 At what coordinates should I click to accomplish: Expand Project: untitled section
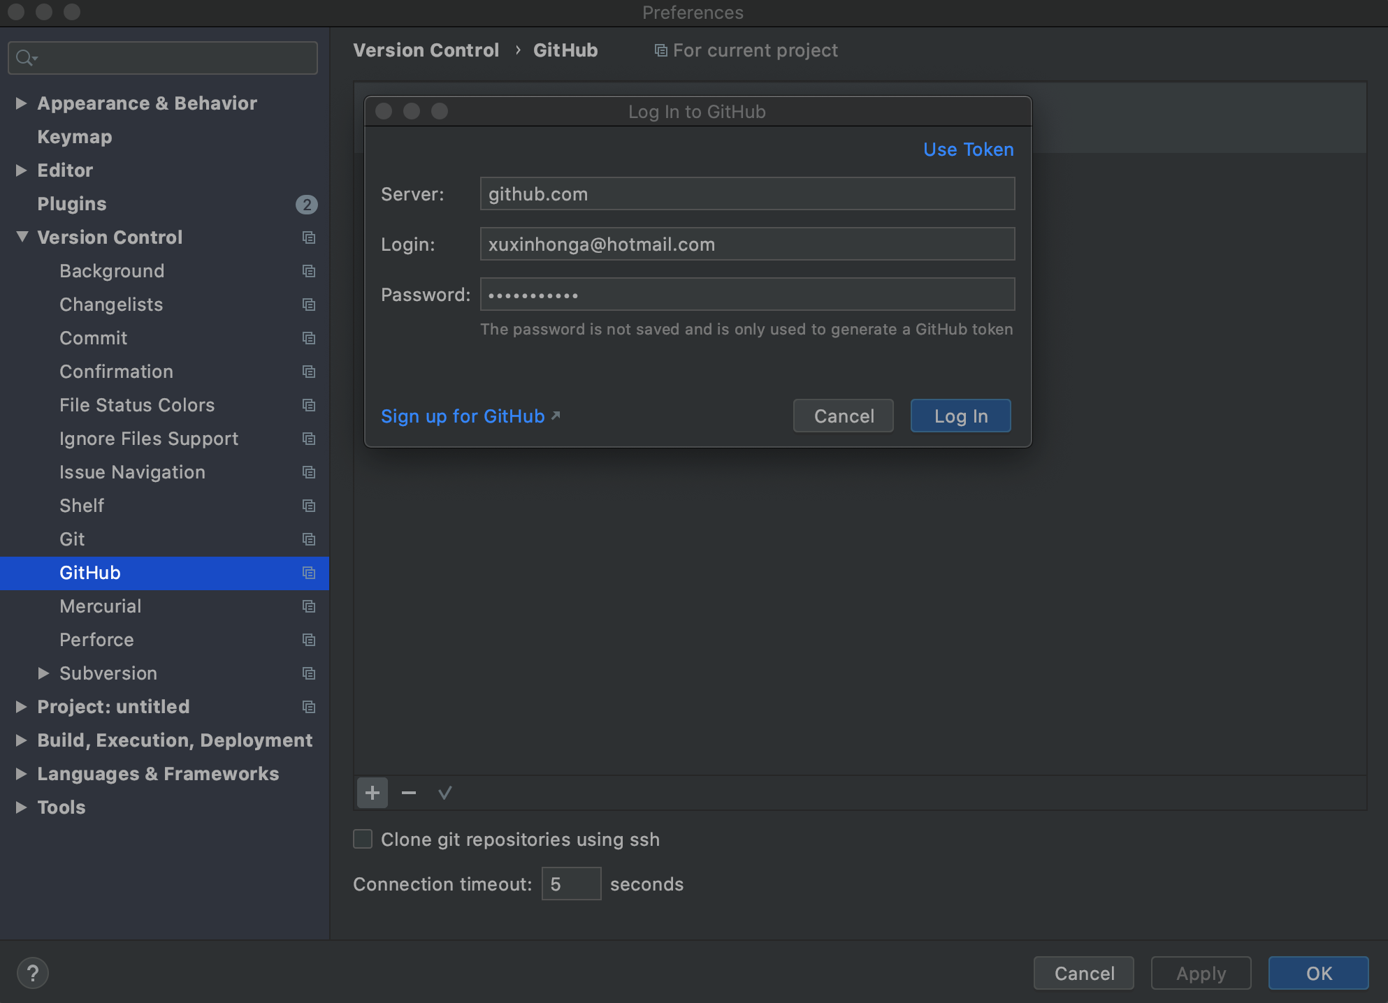[x=21, y=707]
